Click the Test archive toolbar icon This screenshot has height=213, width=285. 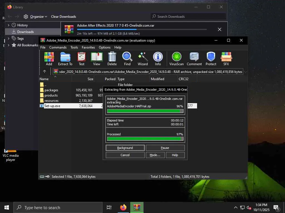82,59
